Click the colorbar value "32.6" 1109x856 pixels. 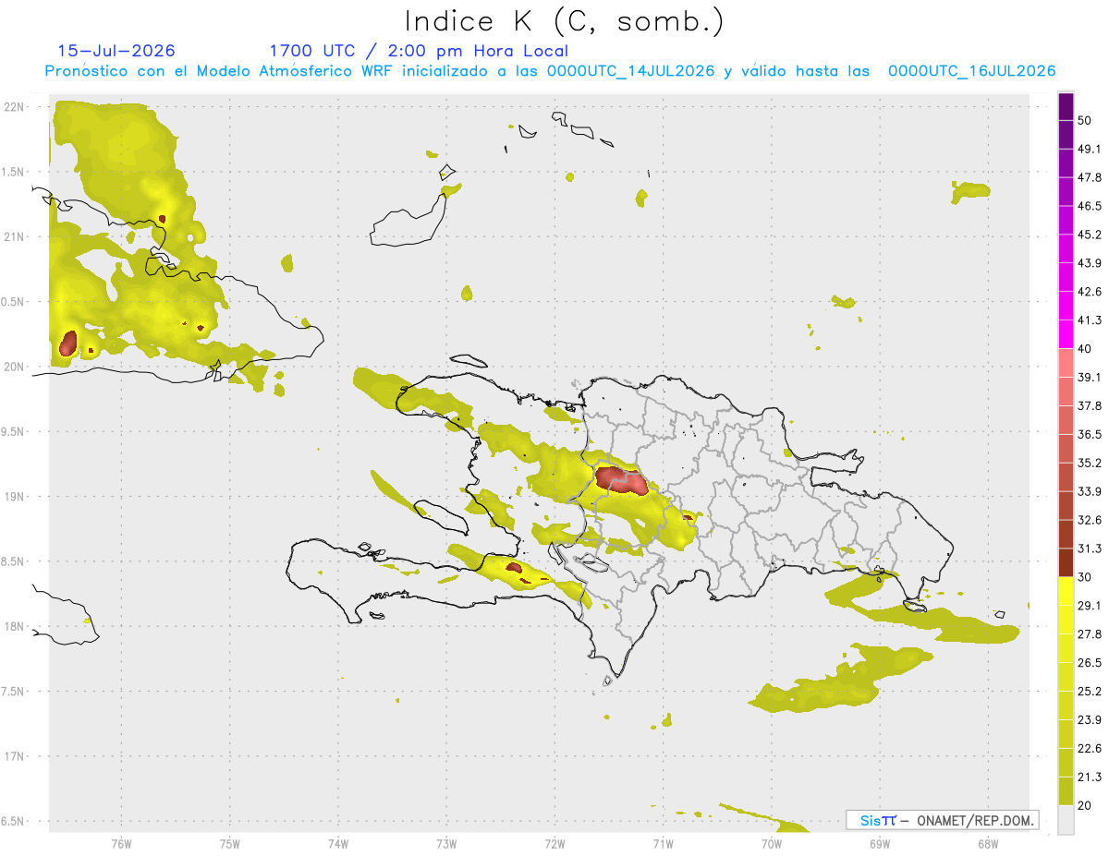pos(1090,520)
